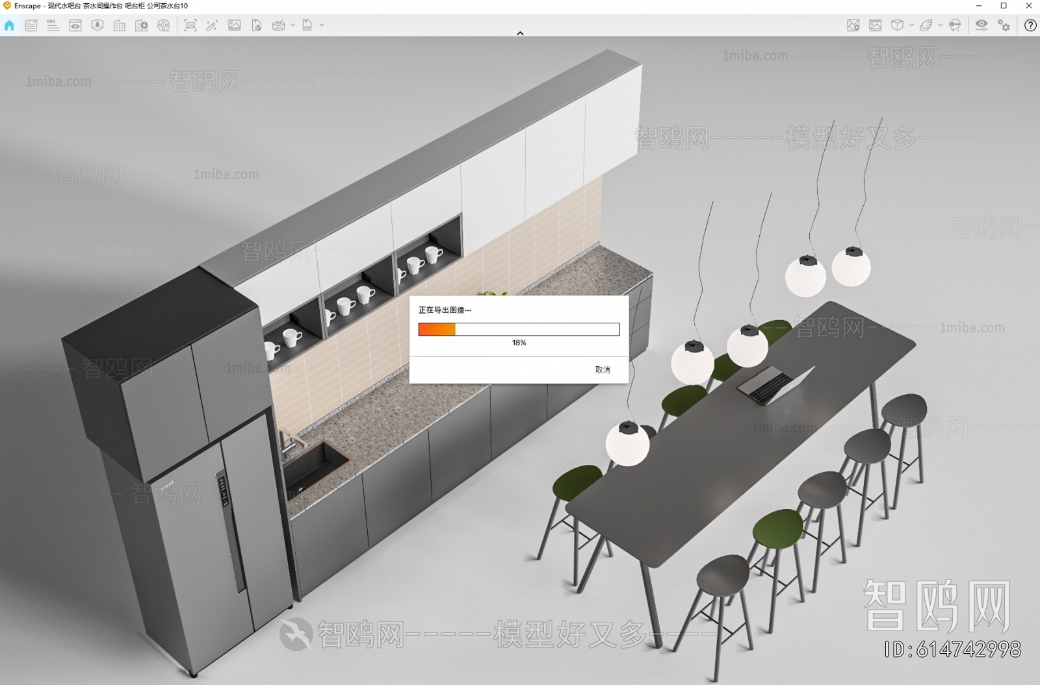
Task: Click the Enscape Home icon
Action: tap(9, 26)
